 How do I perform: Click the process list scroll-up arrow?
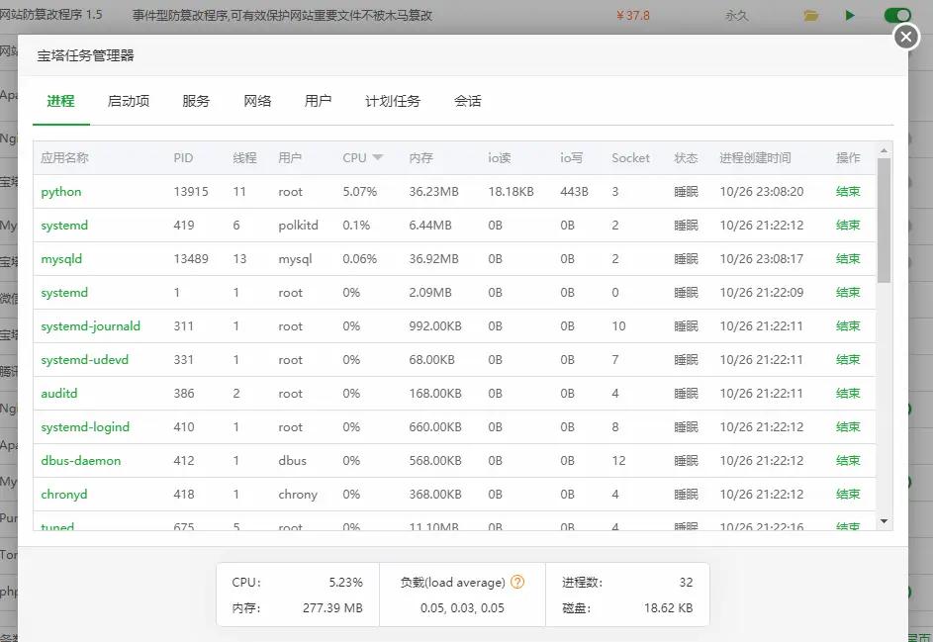pyautogui.click(x=885, y=149)
